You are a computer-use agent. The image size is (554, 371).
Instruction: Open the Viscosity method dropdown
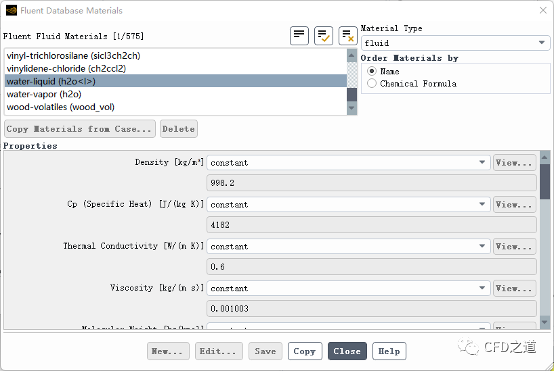(348, 289)
